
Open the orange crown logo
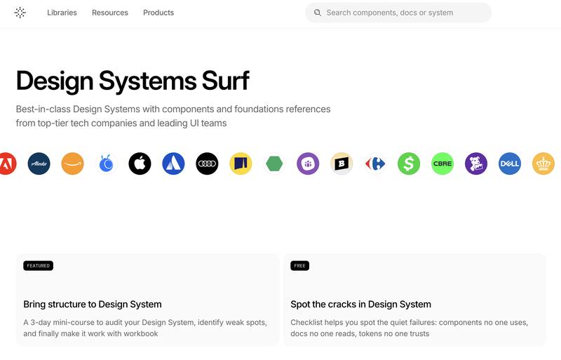[x=543, y=164]
